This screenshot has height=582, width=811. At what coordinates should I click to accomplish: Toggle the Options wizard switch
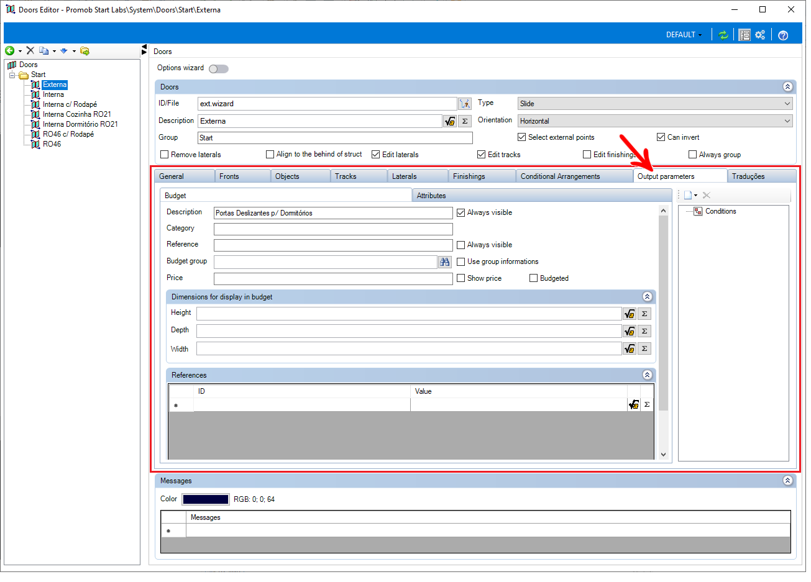219,68
